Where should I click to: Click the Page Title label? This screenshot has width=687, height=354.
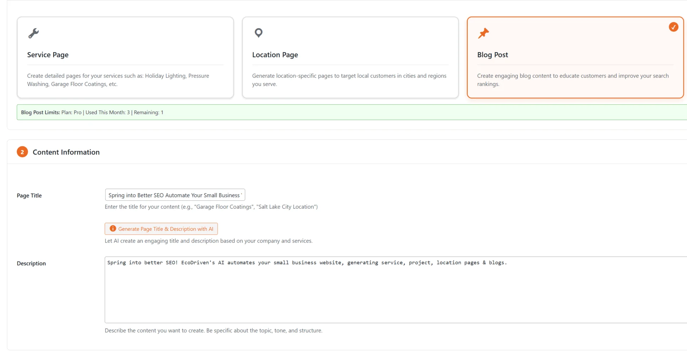[x=29, y=195]
